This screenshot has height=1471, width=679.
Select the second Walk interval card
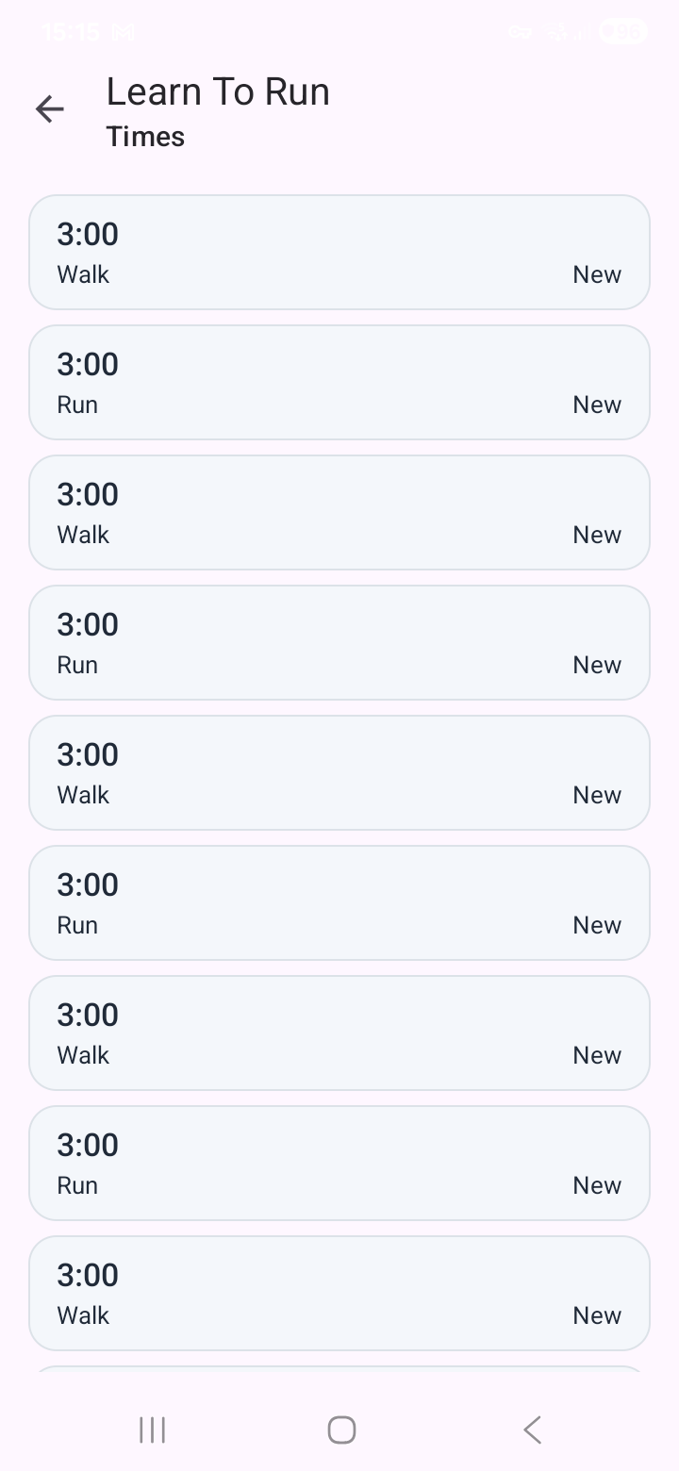(339, 512)
